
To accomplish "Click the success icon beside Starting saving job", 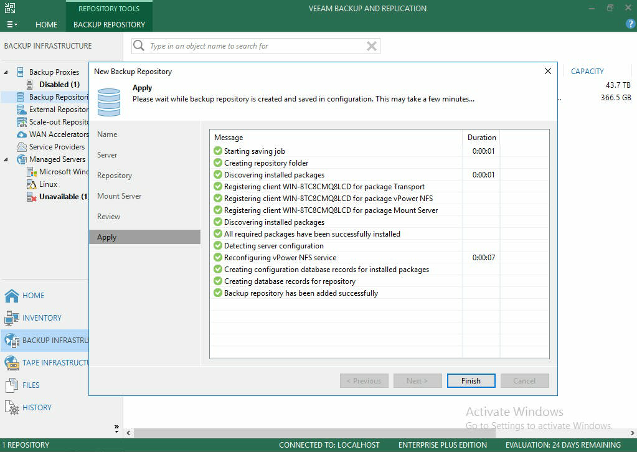I will [x=218, y=151].
